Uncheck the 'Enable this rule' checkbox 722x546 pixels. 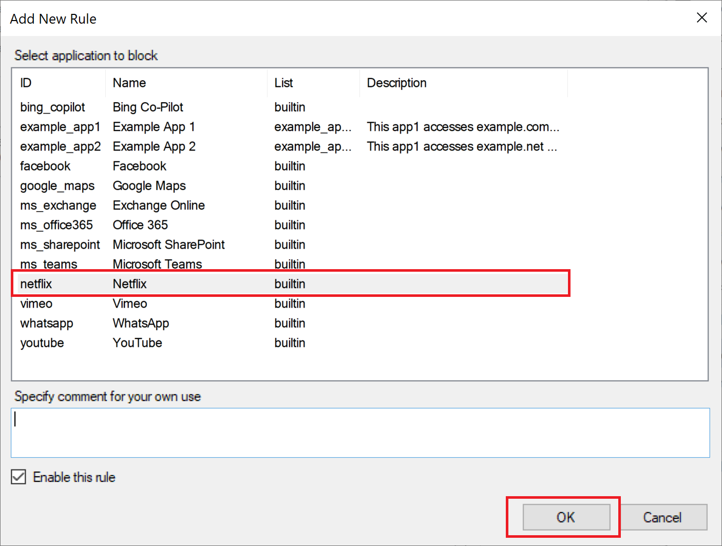(x=18, y=477)
